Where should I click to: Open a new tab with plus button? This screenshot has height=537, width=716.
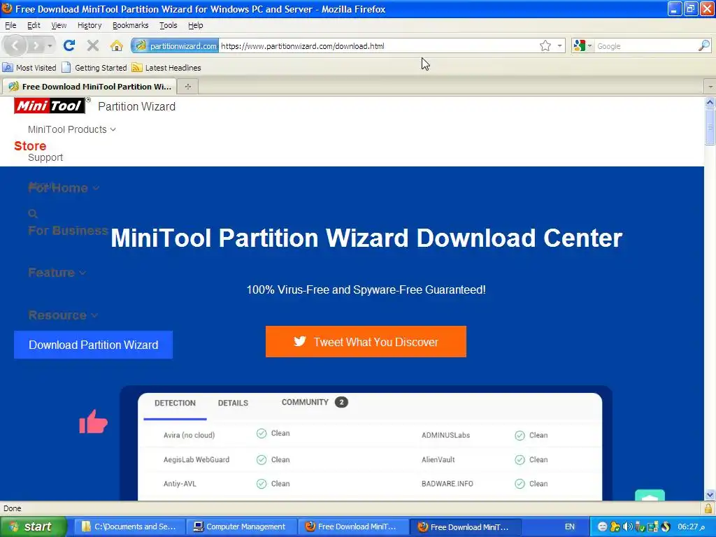pyautogui.click(x=187, y=86)
